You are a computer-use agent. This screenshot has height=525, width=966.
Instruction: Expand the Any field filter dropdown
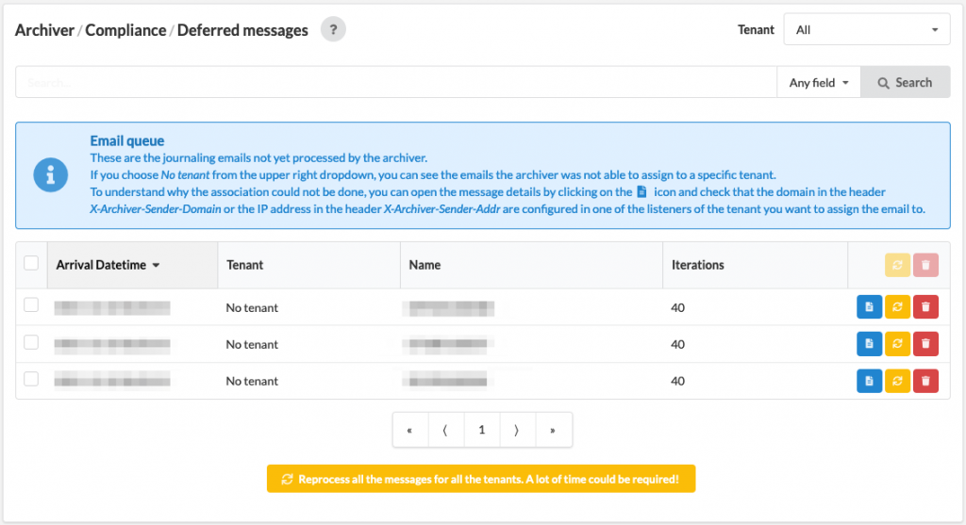tap(819, 83)
